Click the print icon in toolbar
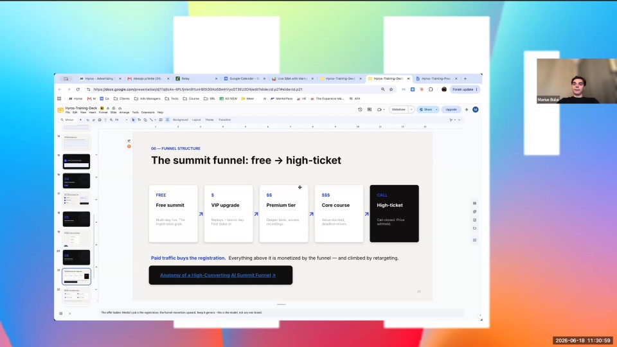Viewport: 617px width, 347px height. pos(100,120)
